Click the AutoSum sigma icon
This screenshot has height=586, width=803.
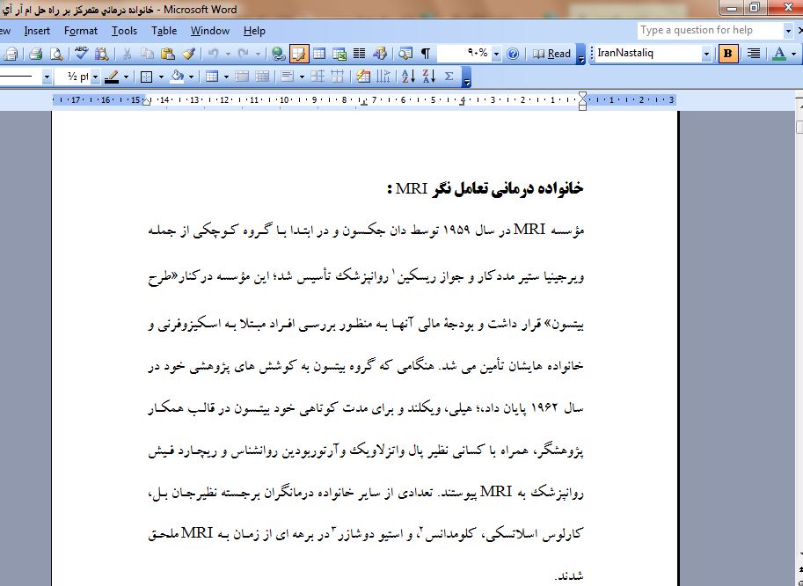point(449,77)
